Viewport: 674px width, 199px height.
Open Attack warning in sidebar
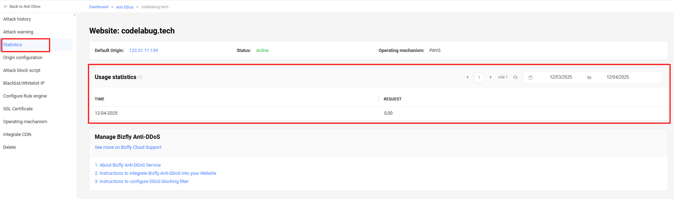[x=18, y=32]
